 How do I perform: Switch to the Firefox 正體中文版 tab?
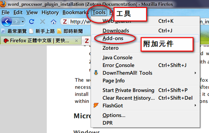click(41, 41)
